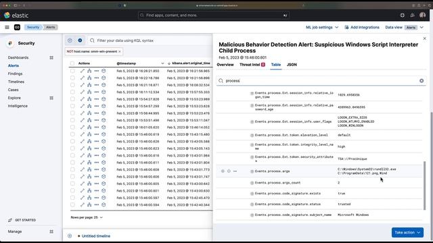Open the newsfeed bell icon

412,16
